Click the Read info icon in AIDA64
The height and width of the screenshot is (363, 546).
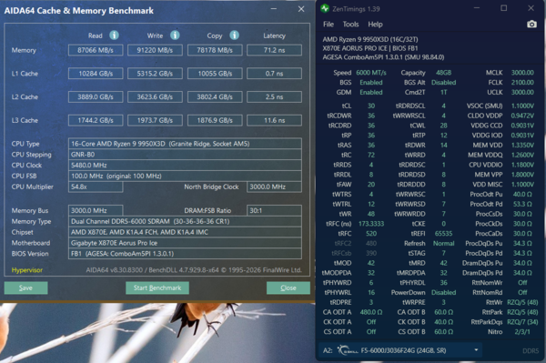(x=114, y=35)
